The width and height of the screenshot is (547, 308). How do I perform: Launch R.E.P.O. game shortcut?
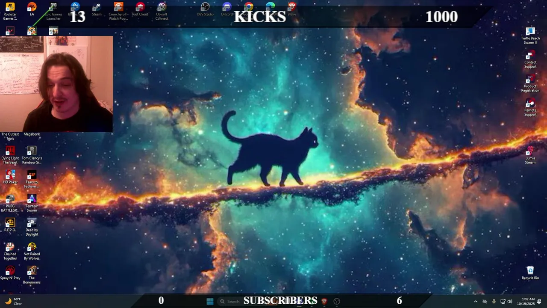pyautogui.click(x=10, y=225)
